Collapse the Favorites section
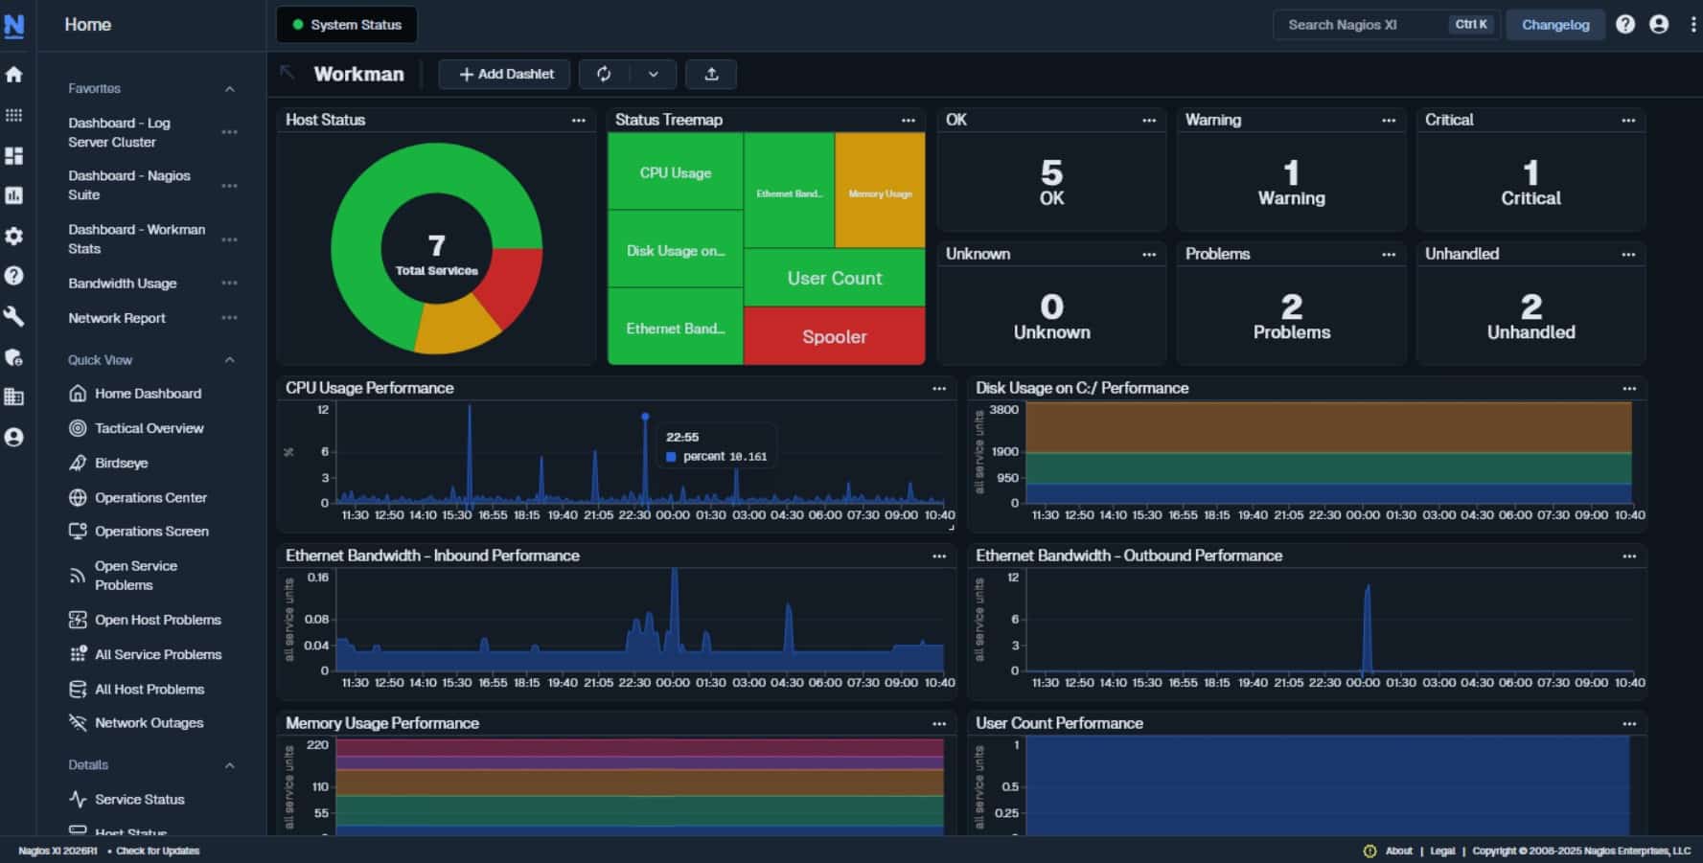 click(229, 88)
